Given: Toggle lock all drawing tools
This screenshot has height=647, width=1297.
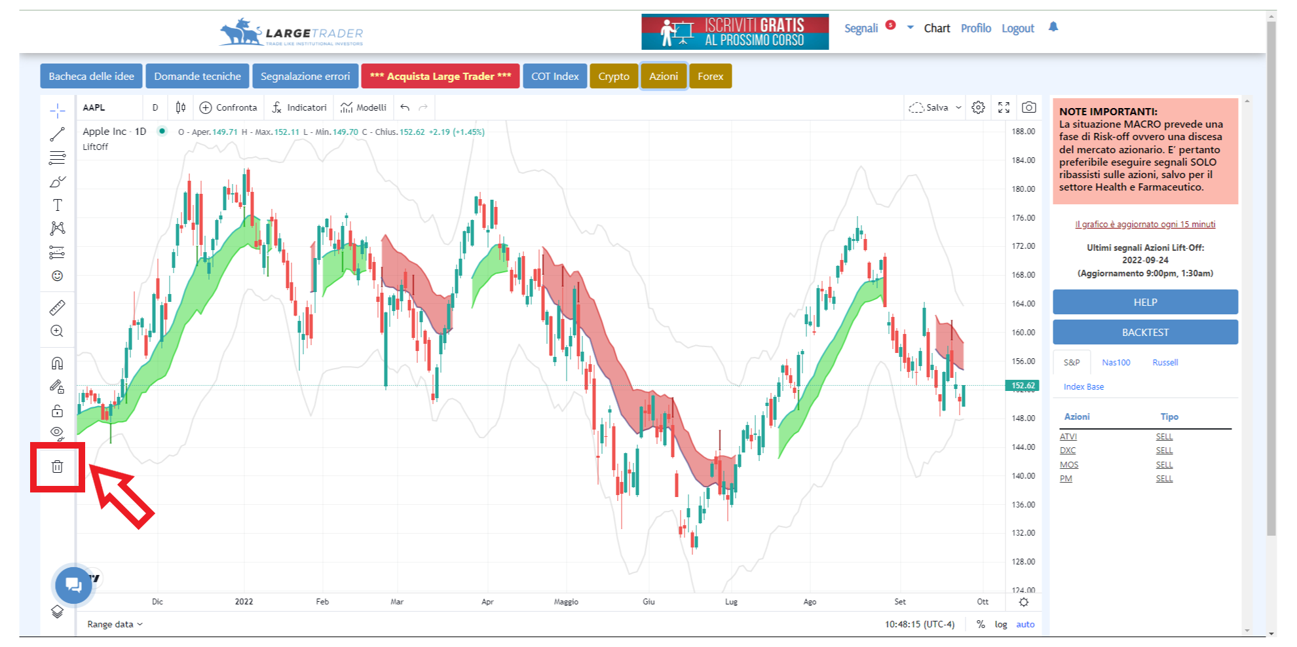Looking at the screenshot, I should click(57, 411).
